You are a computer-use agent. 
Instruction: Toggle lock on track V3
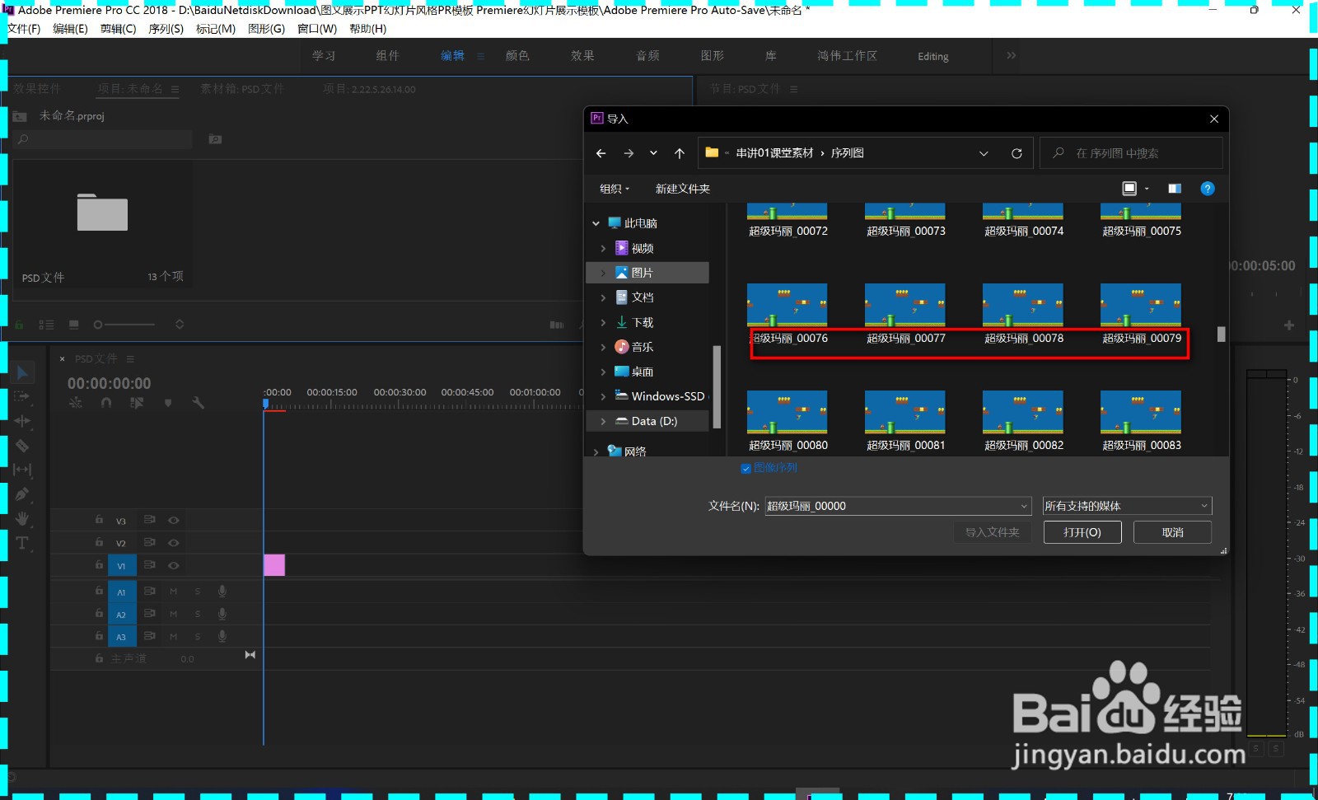tap(99, 520)
